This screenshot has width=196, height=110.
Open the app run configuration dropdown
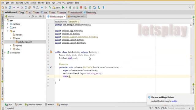(57, 8)
